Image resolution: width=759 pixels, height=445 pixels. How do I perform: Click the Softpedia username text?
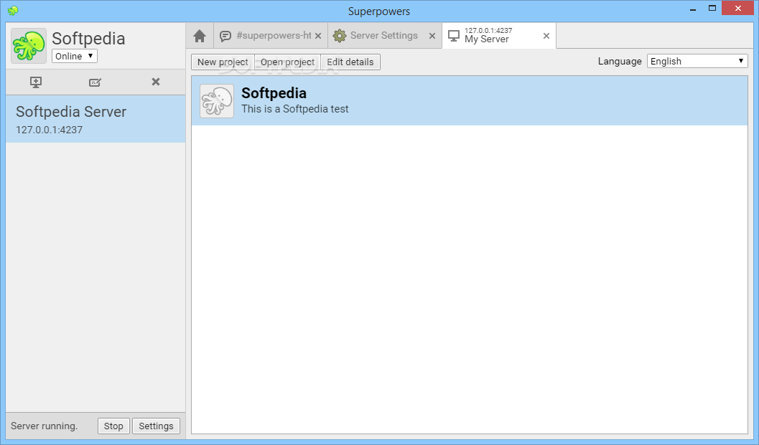tap(88, 39)
